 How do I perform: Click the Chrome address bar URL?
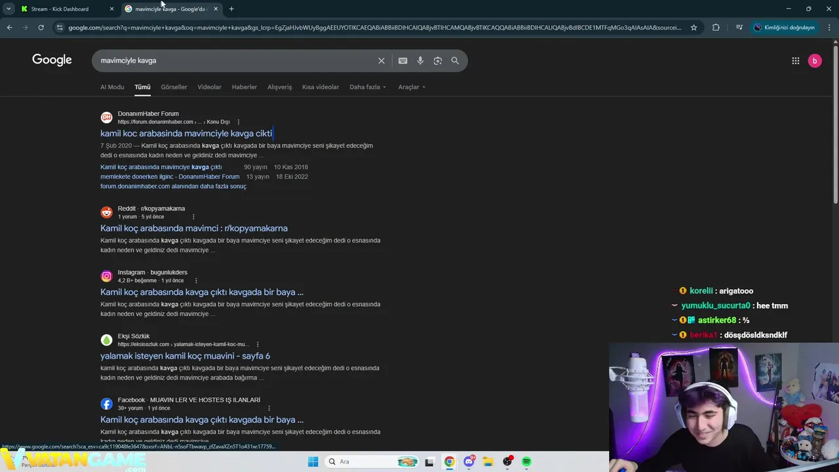[x=374, y=28]
